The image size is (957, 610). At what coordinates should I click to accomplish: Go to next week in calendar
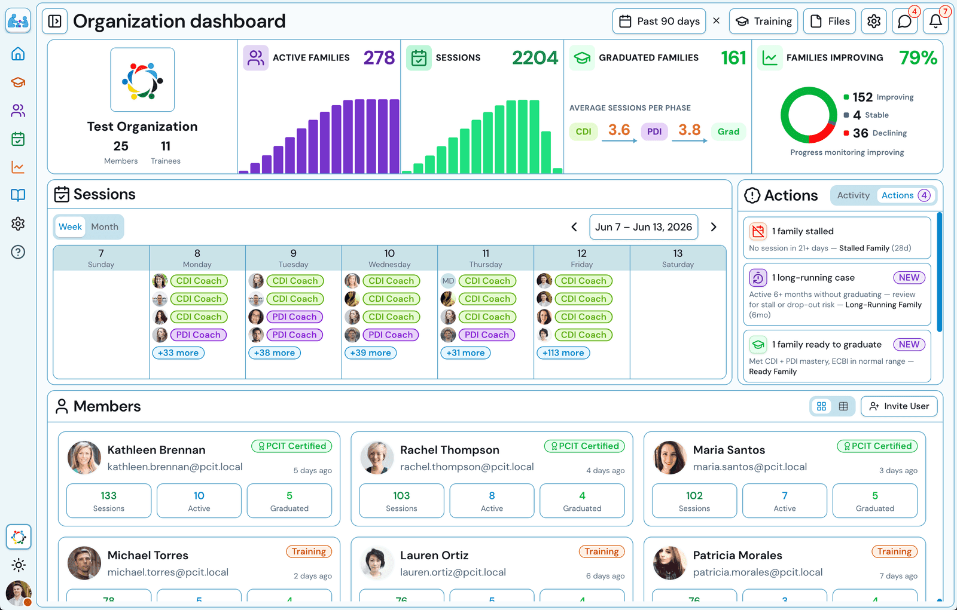click(x=714, y=227)
